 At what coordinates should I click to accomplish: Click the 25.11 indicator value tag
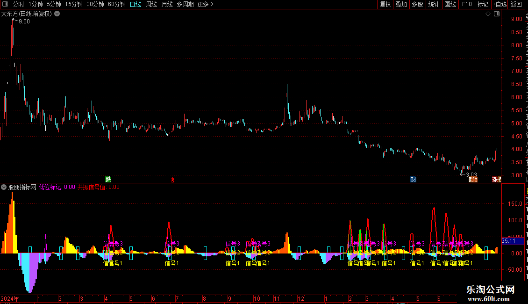[508, 241]
